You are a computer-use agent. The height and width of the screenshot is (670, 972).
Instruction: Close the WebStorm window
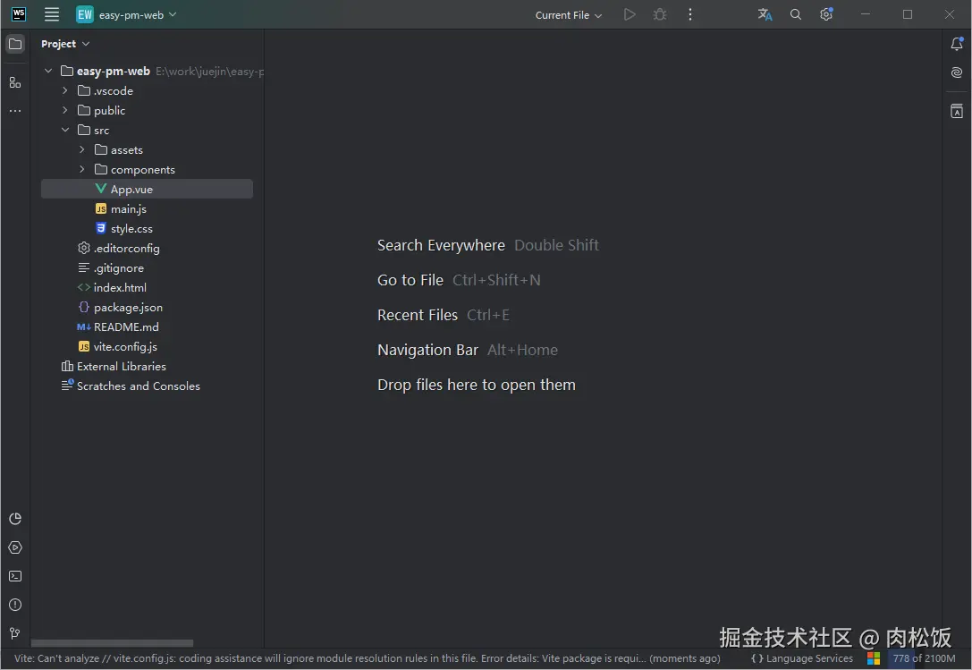tap(950, 14)
